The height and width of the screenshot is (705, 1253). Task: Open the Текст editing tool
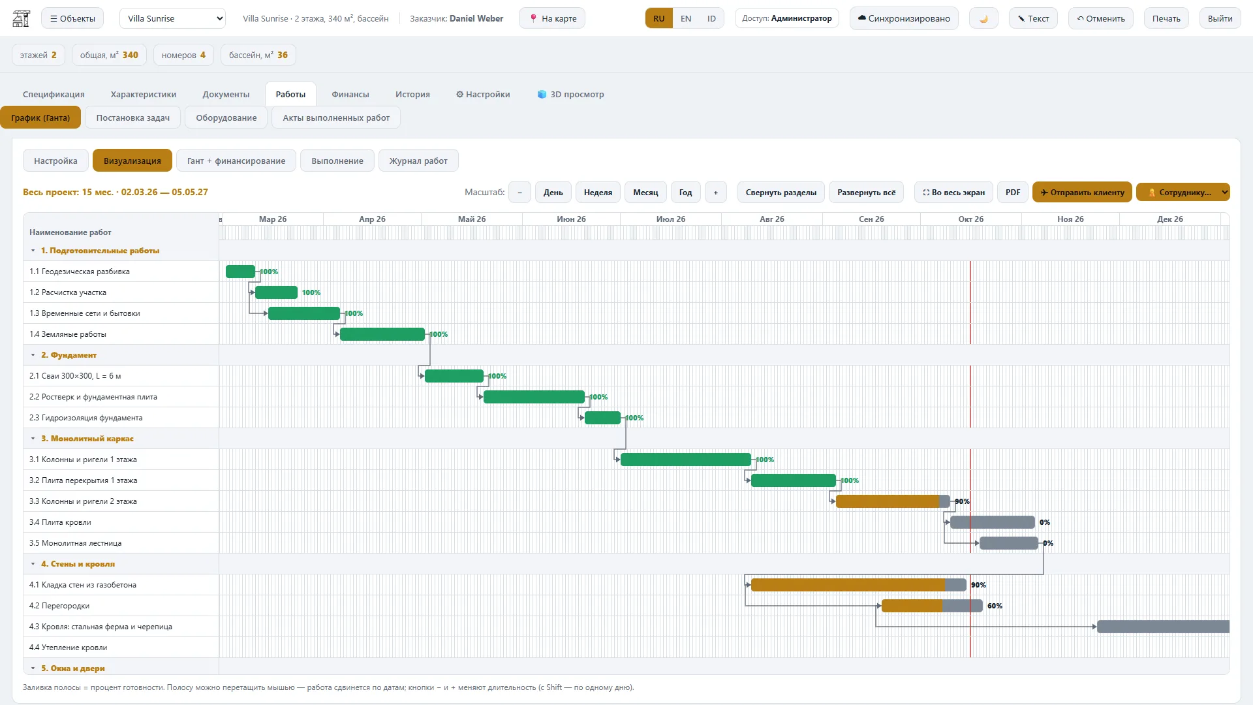pyautogui.click(x=1033, y=18)
